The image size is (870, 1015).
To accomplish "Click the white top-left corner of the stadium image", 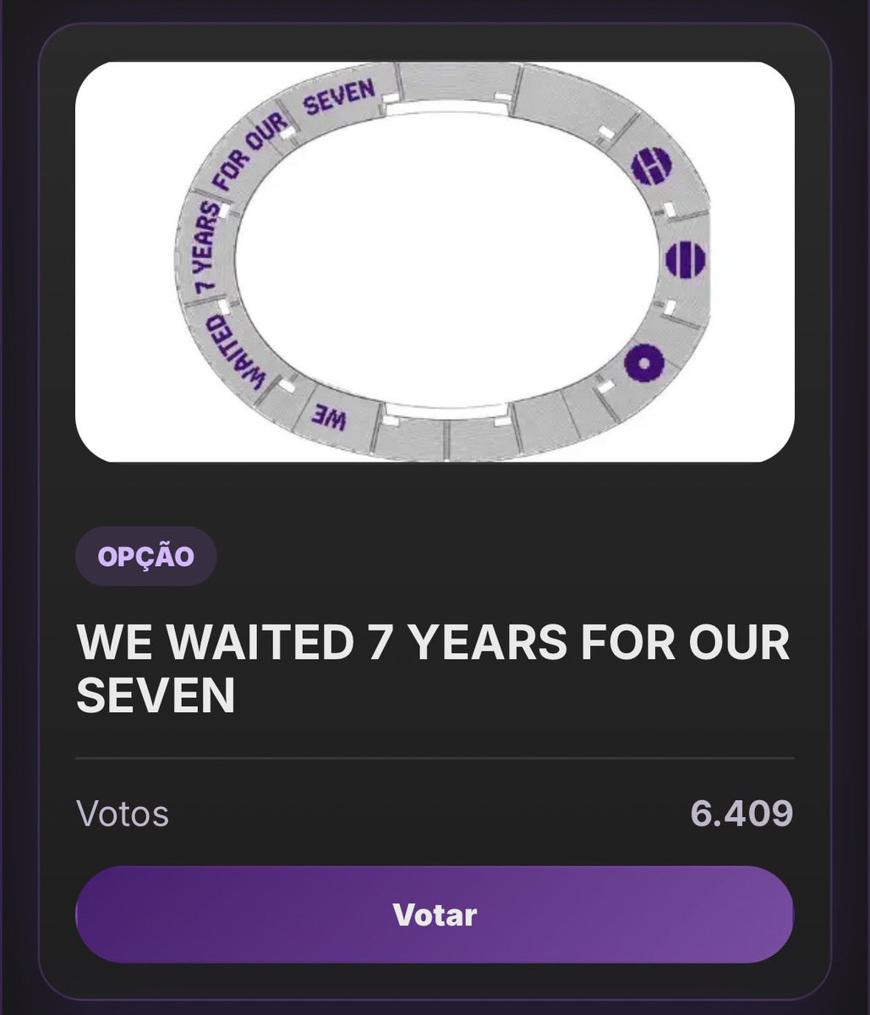I will click(127, 101).
